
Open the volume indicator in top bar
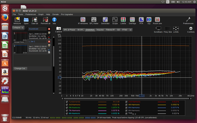(178, 2)
